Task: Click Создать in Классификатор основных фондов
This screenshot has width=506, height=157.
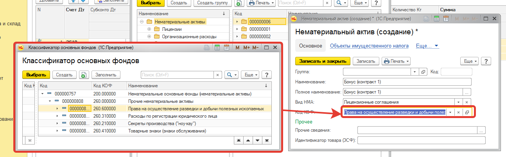Action: [64, 75]
